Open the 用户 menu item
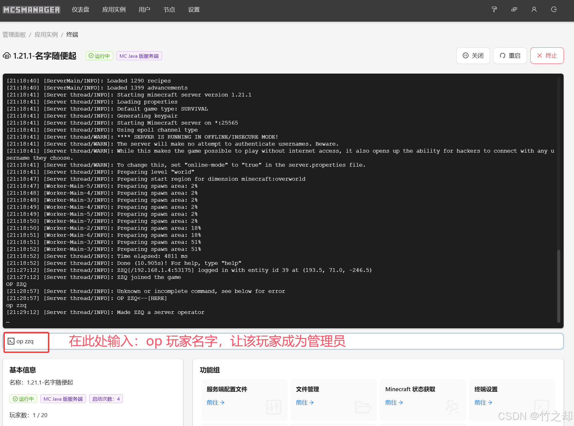 pyautogui.click(x=144, y=10)
